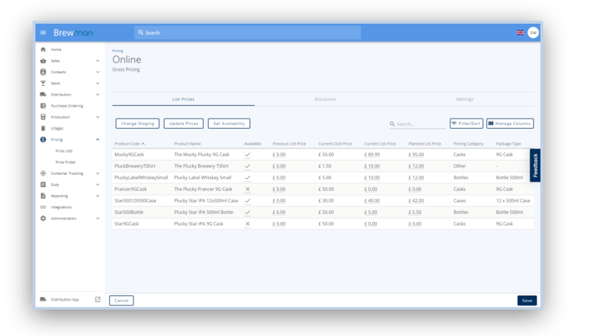Open Price Lists submenu item

pyautogui.click(x=63, y=151)
